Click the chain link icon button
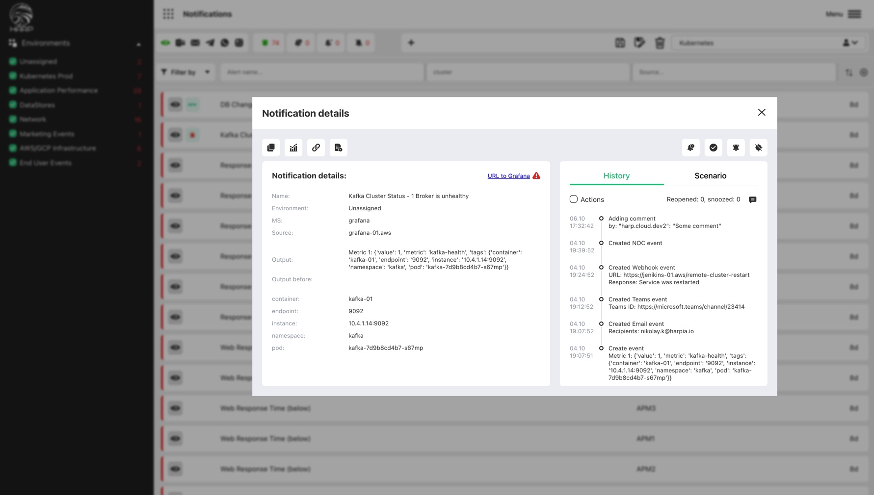Screen dimensions: 874x495 tap(316, 148)
